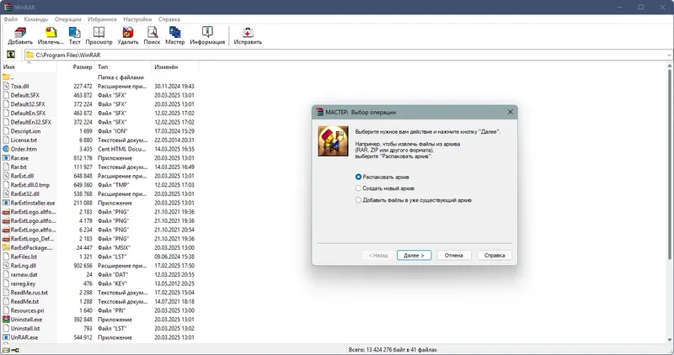Image resolution: width=674 pixels, height=355 pixels.
Task: Select the rarnew.dat file name
Action: pyautogui.click(x=24, y=275)
